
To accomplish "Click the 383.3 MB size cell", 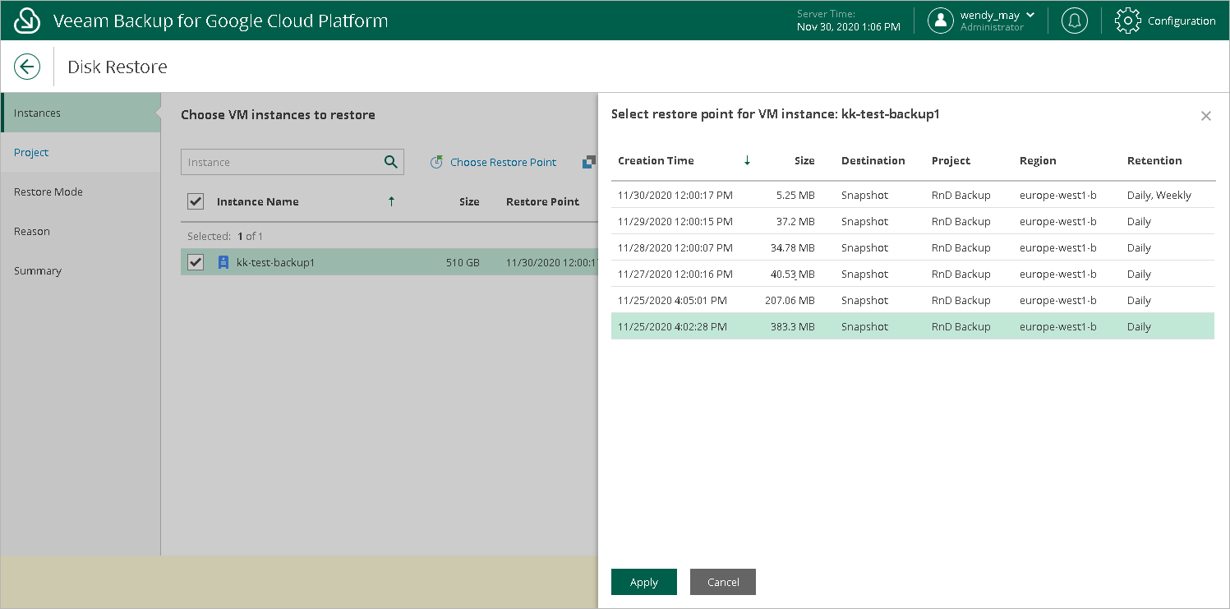I will click(x=792, y=327).
